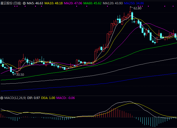Image resolution: width=177 pixels, height=128 pixels.
Task: Click the DIF: 0.97 value
Action: click(33, 98)
